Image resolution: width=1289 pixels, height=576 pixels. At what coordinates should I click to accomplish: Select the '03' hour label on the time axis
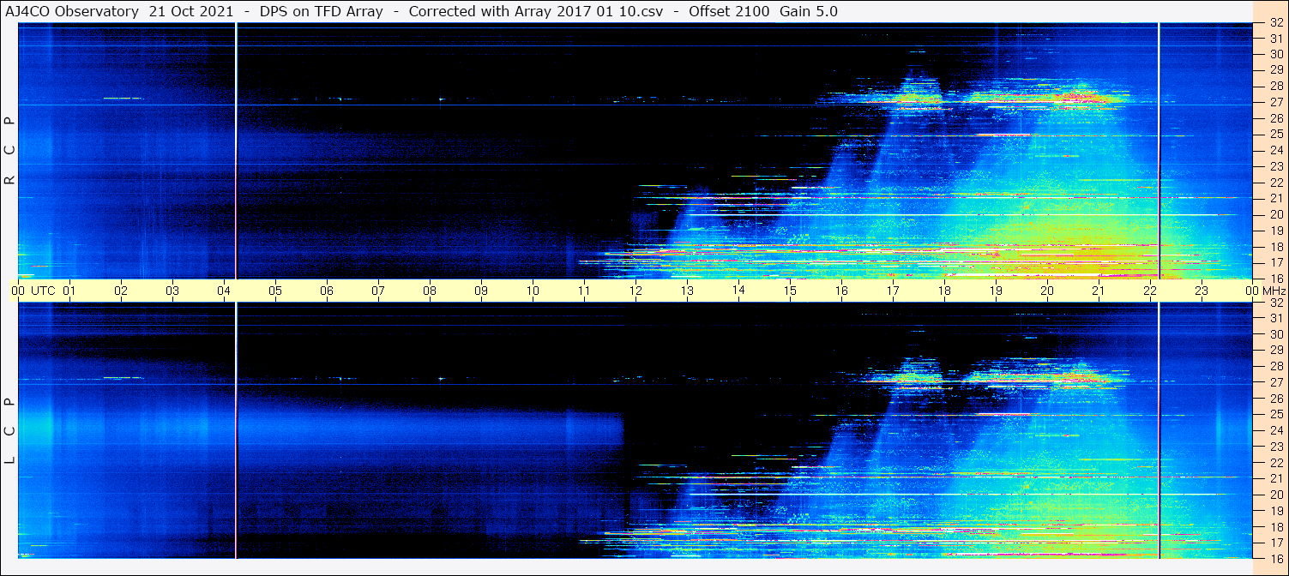(x=172, y=291)
